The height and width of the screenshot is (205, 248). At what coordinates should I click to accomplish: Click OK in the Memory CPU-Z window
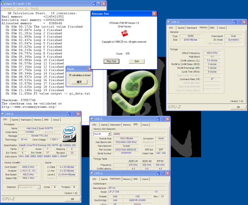pos(238,107)
